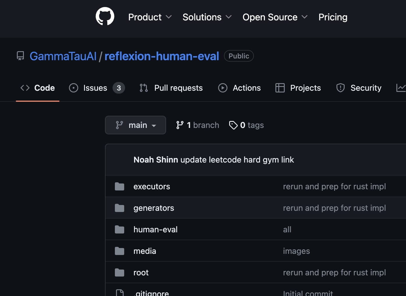Screen dimensions: 406x296
Task: Open the main branch selector
Action: point(135,125)
